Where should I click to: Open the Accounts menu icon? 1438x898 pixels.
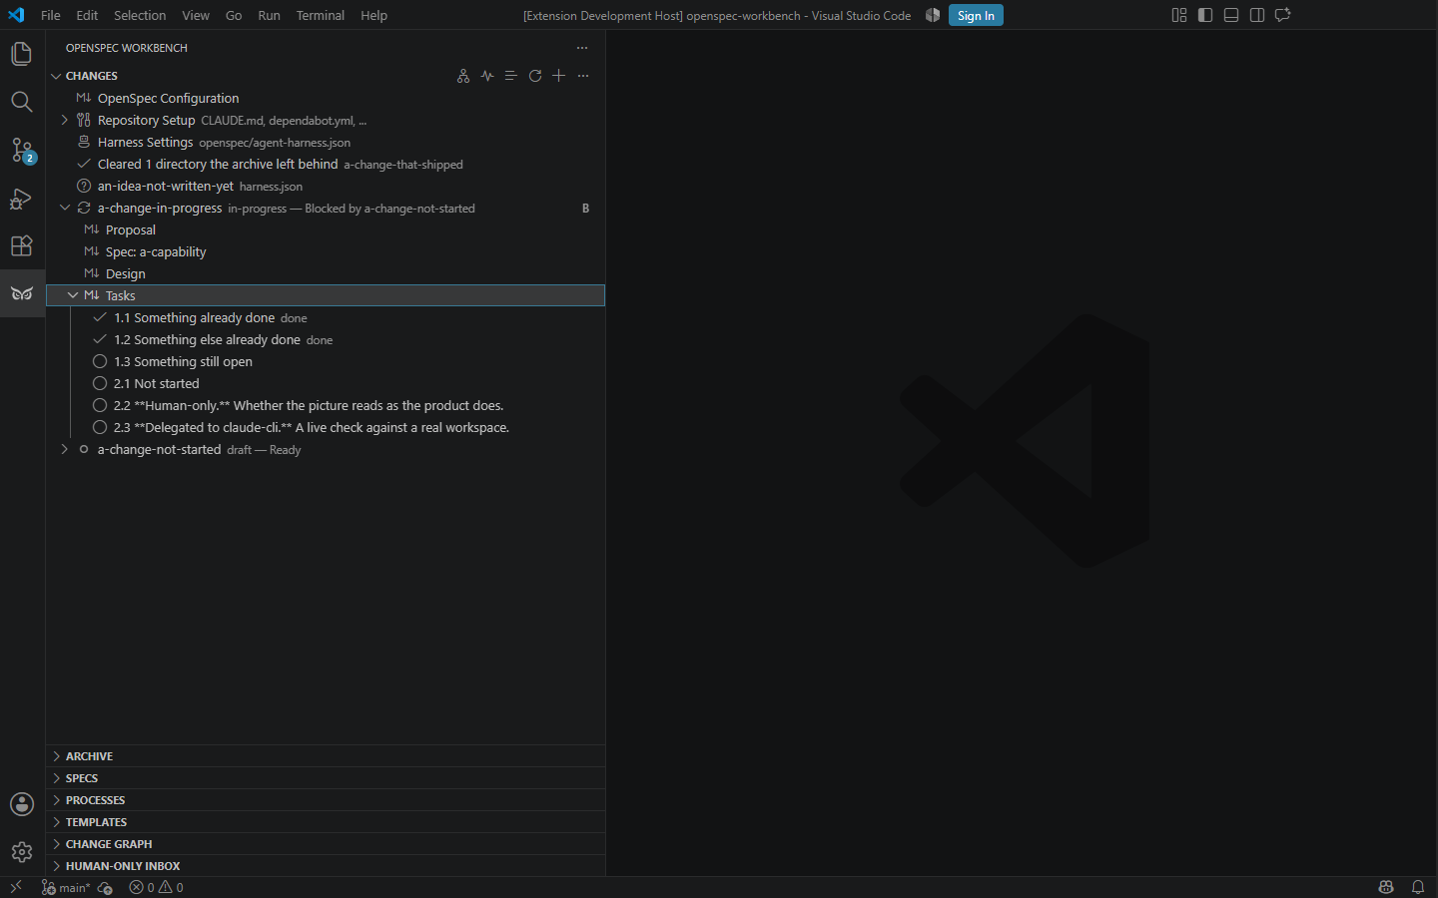pos(22,804)
